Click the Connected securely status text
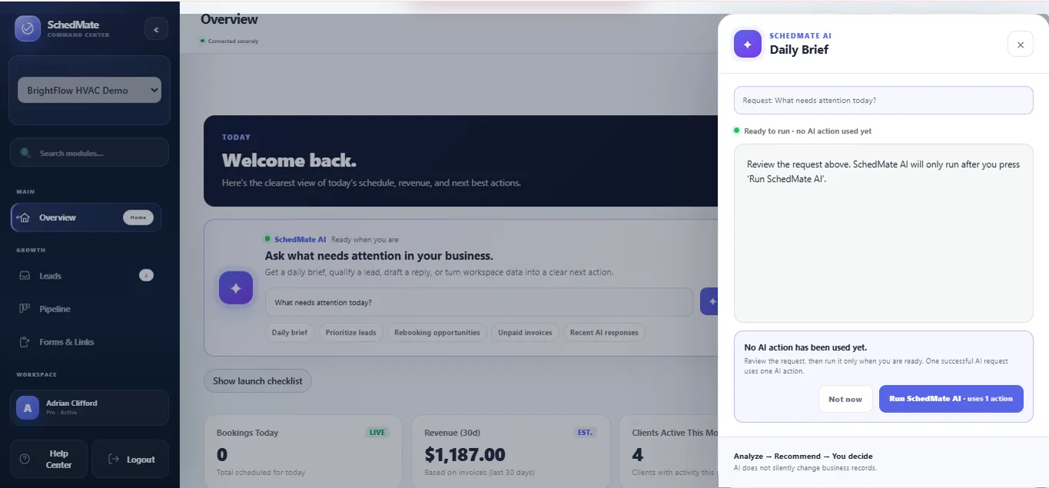The width and height of the screenshot is (1049, 488). [x=233, y=41]
